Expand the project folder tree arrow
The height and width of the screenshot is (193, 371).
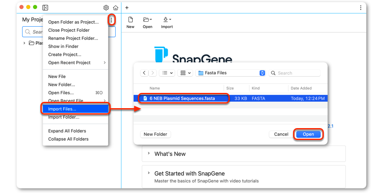pos(24,43)
